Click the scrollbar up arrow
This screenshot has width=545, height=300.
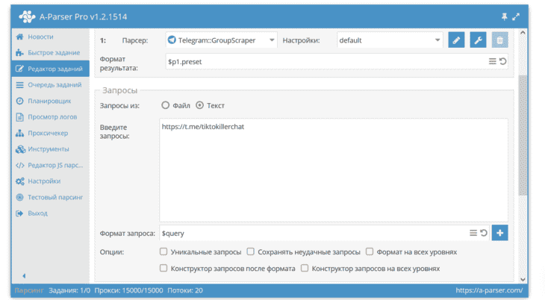click(x=523, y=33)
